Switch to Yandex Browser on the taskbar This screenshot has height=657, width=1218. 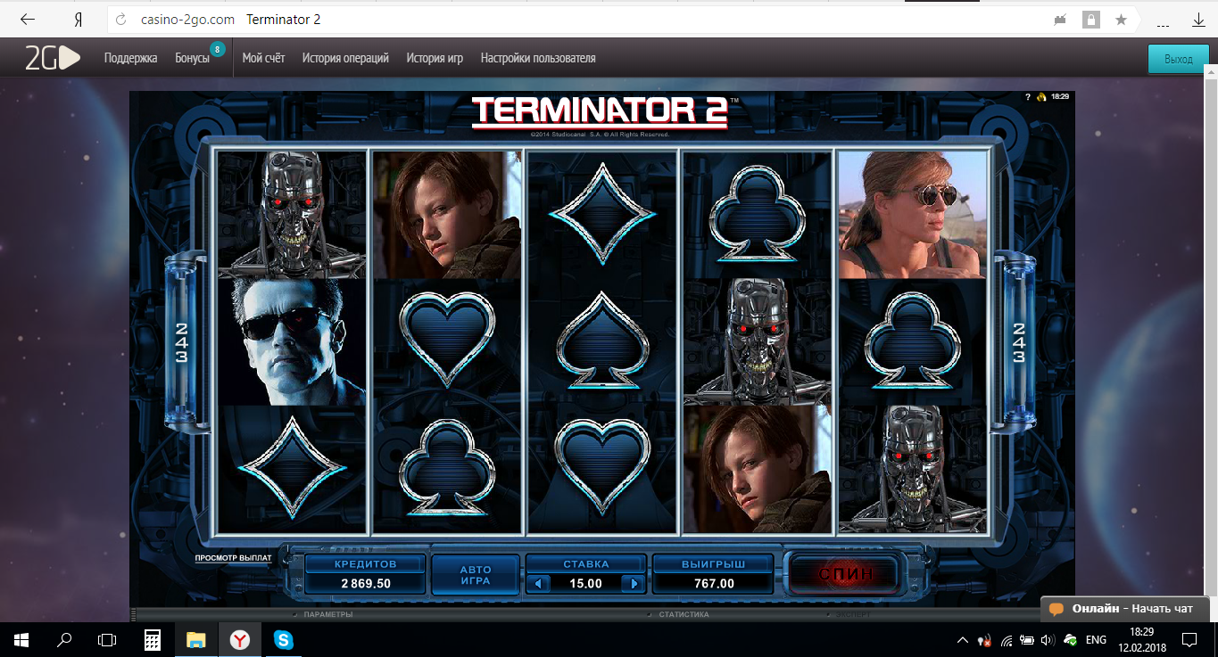(x=240, y=639)
